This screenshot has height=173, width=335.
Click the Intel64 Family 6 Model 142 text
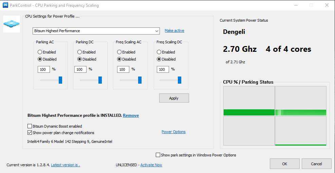70,142
